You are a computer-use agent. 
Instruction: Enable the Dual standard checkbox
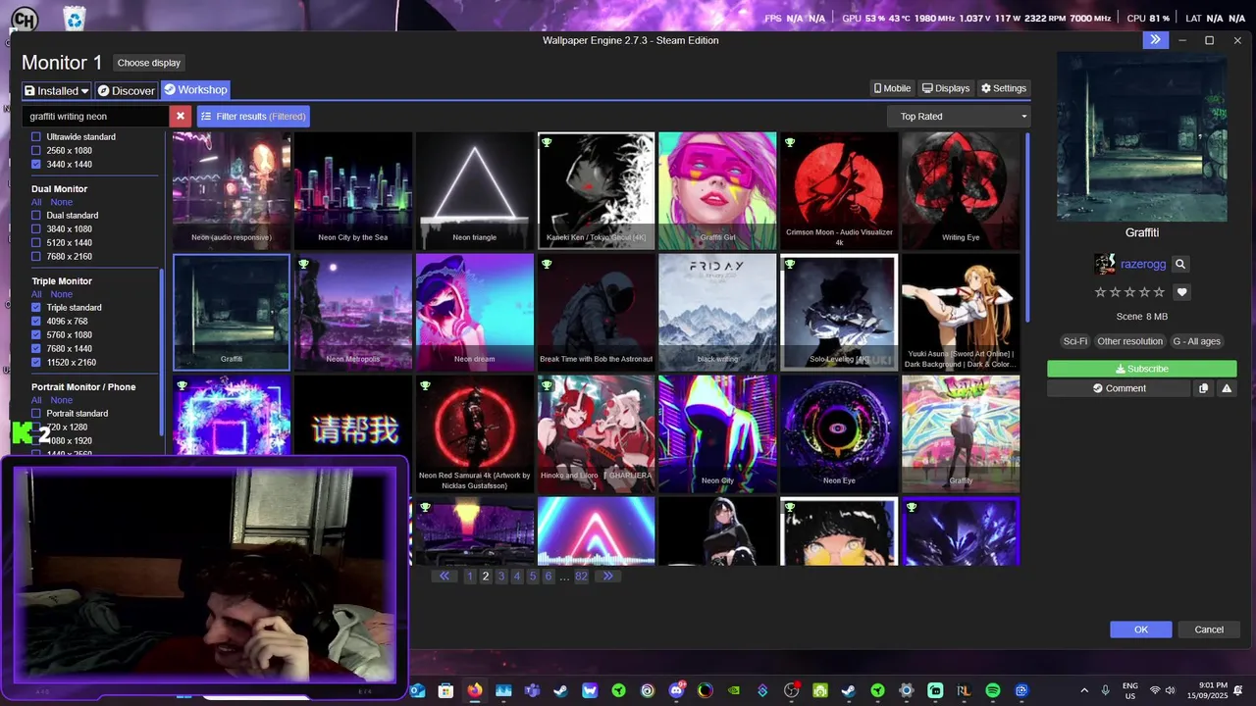pyautogui.click(x=36, y=216)
